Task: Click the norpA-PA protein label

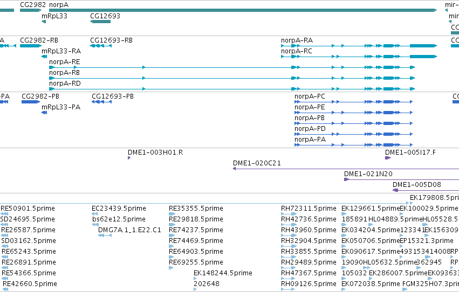Action: click(310, 140)
